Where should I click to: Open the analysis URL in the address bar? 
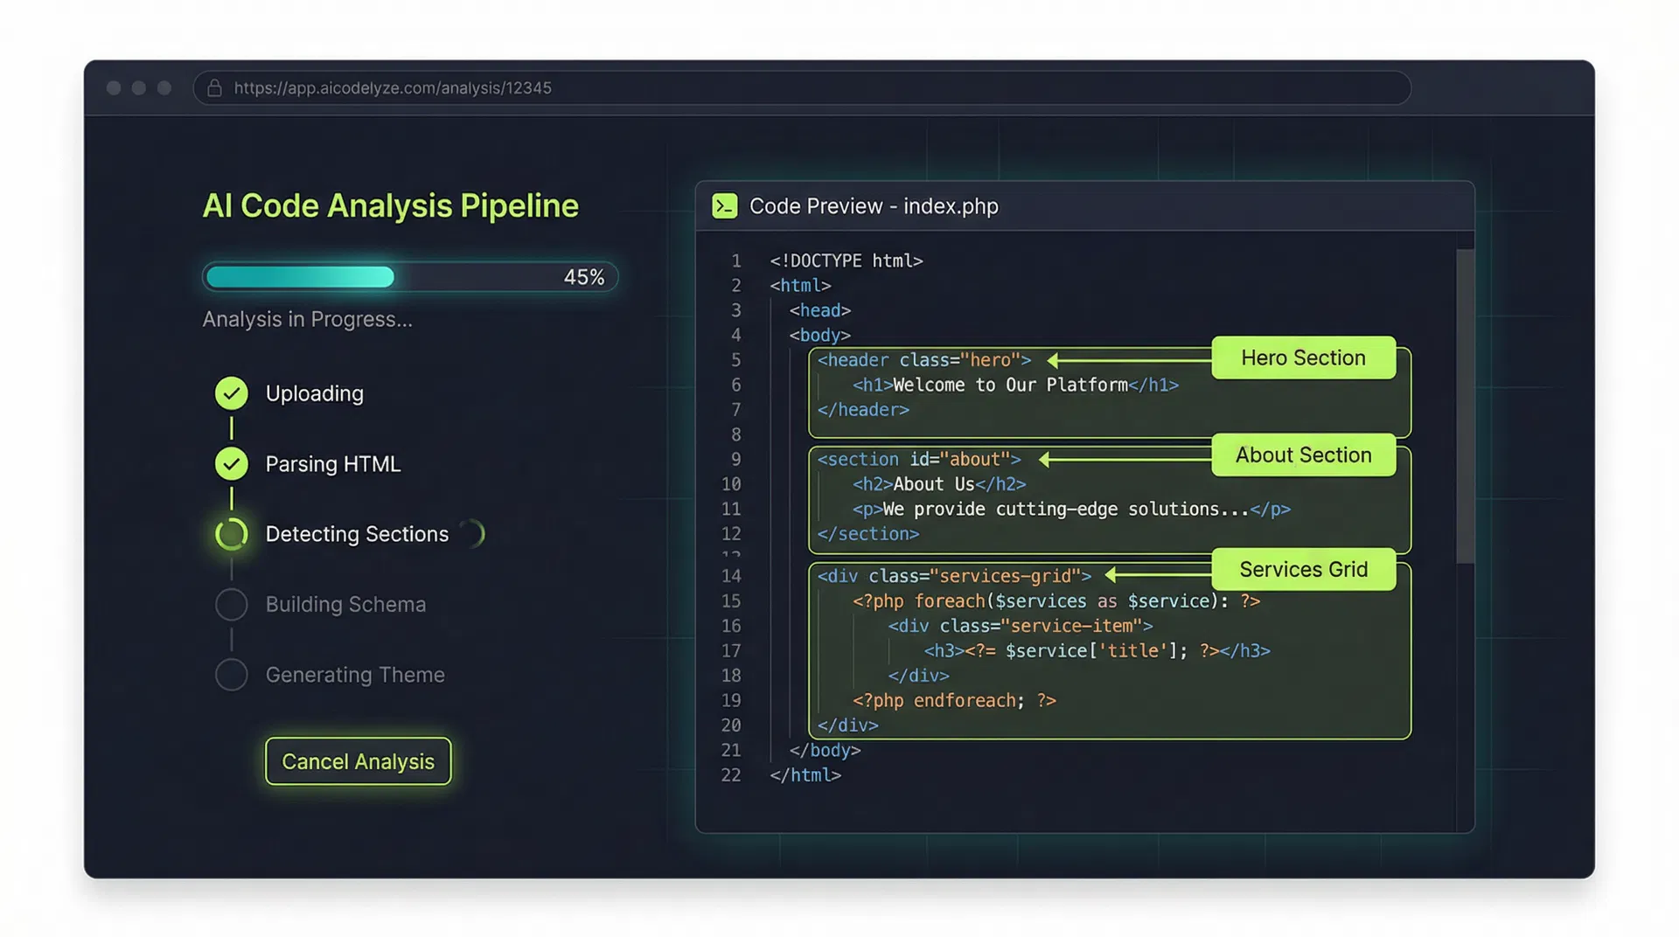(x=393, y=88)
